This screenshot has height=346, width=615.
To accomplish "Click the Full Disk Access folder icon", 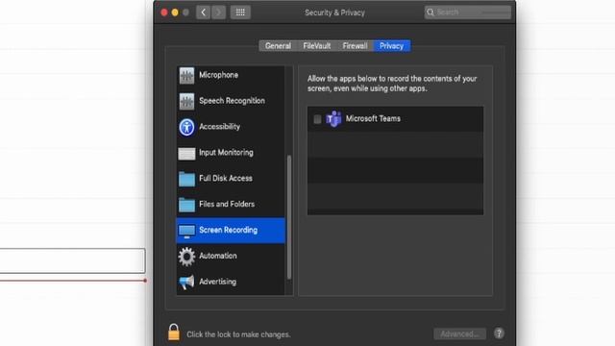I will [186, 179].
